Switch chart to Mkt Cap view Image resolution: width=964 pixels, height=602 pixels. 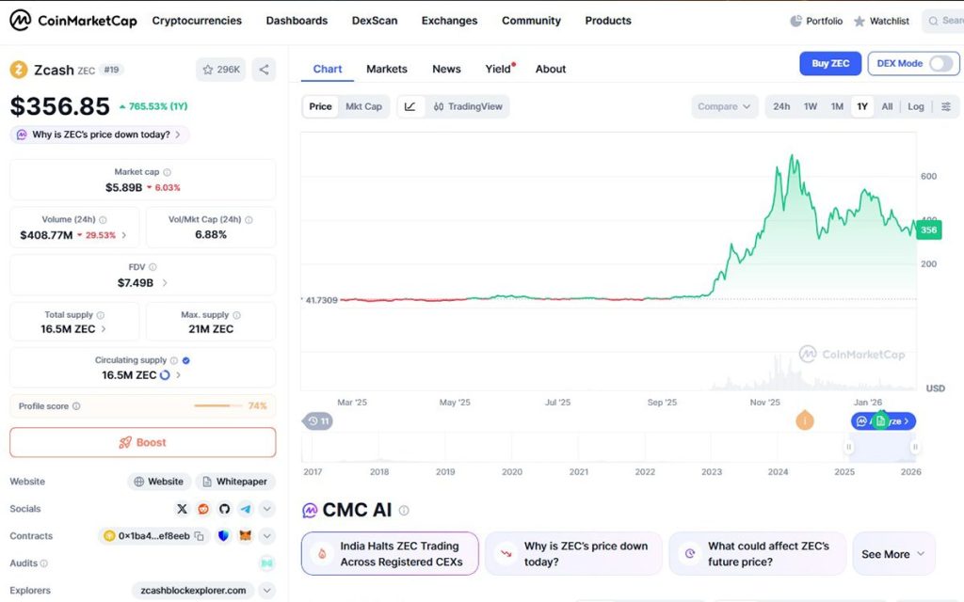363,107
